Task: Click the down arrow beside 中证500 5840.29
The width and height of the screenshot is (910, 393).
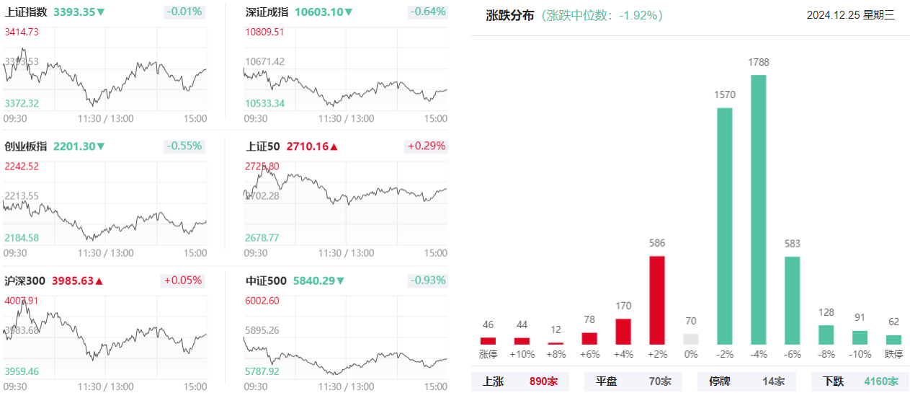Action: coord(340,281)
